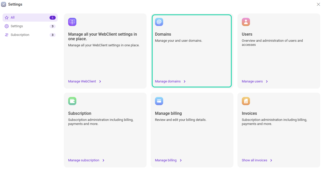Viewport: 322px width, 170px height.
Task: Click the star icon next to All
Action: tap(6, 17)
